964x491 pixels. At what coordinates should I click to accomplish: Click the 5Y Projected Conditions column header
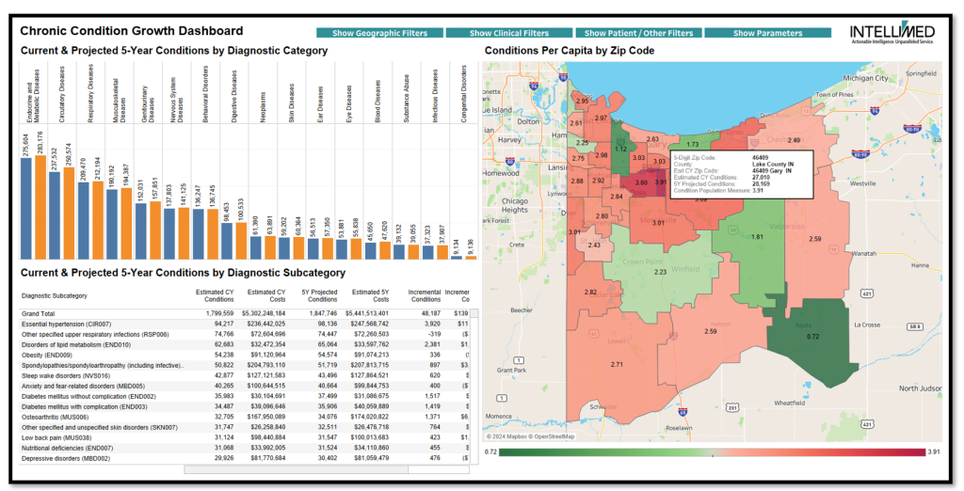(318, 295)
